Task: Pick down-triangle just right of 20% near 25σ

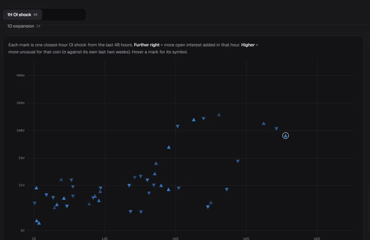Action: click(179, 188)
